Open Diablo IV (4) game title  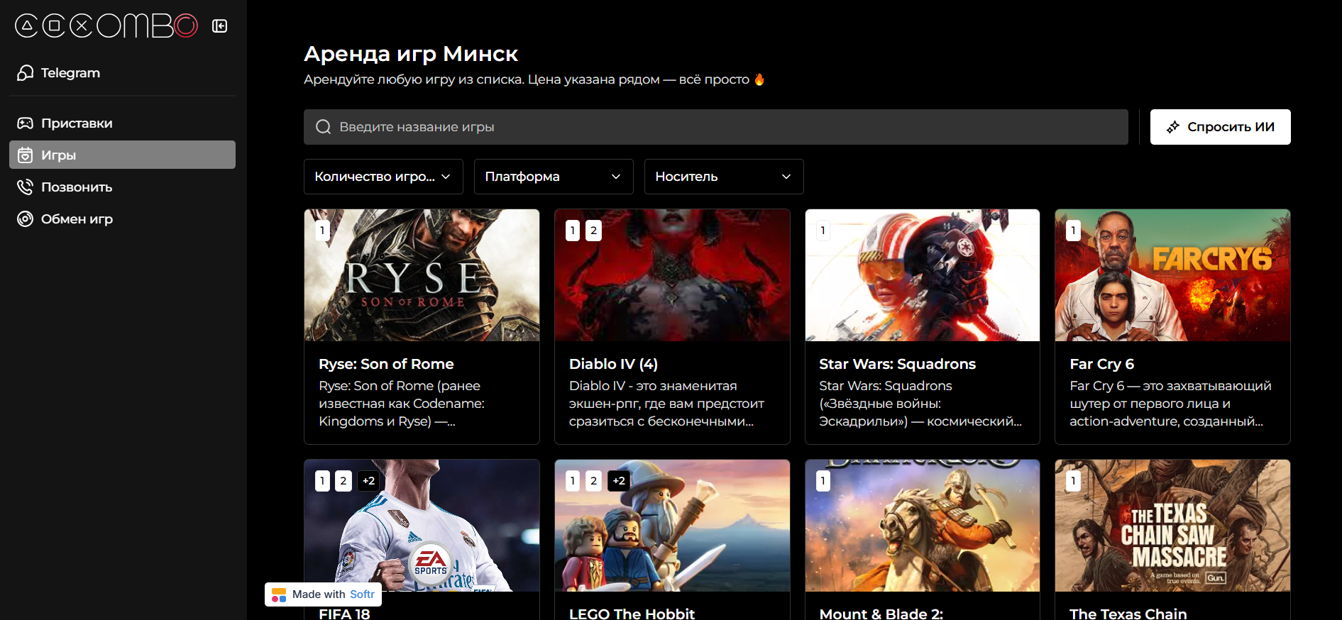(613, 364)
